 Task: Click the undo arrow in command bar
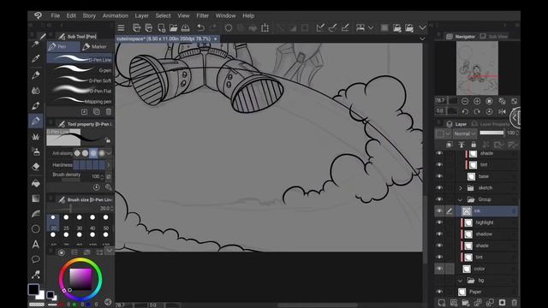[x=200, y=27]
